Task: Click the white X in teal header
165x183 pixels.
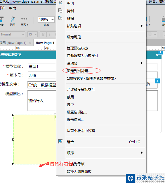Action: [x=157, y=55]
